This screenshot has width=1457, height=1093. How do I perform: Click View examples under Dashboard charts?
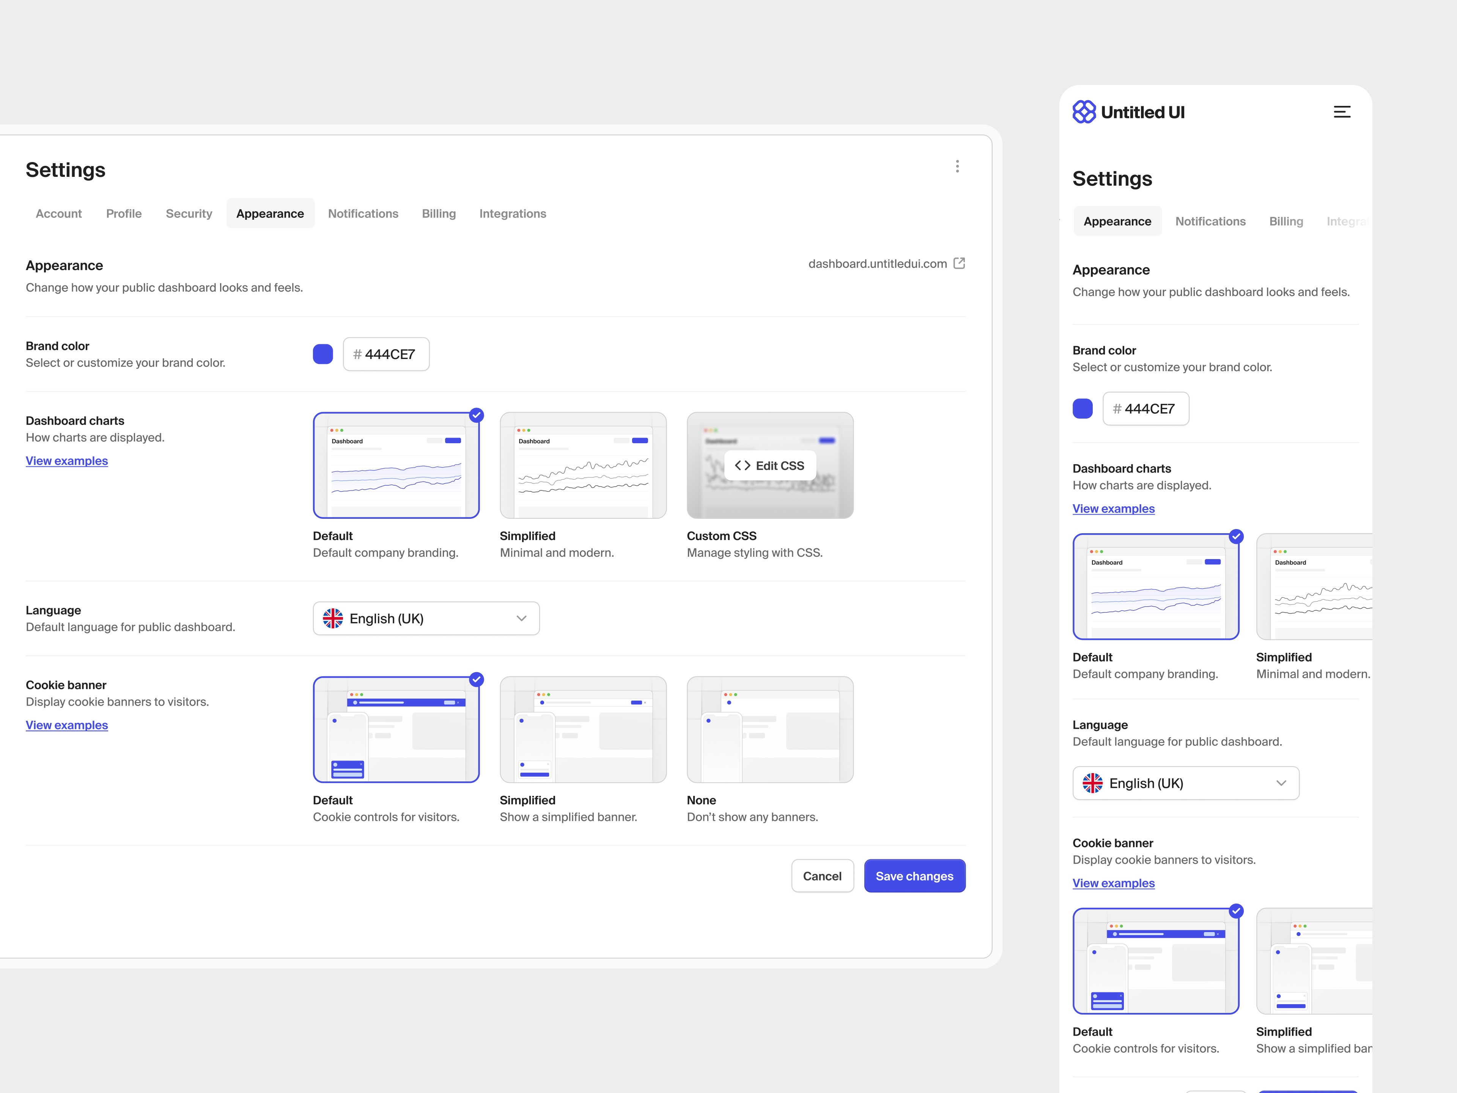pos(66,460)
